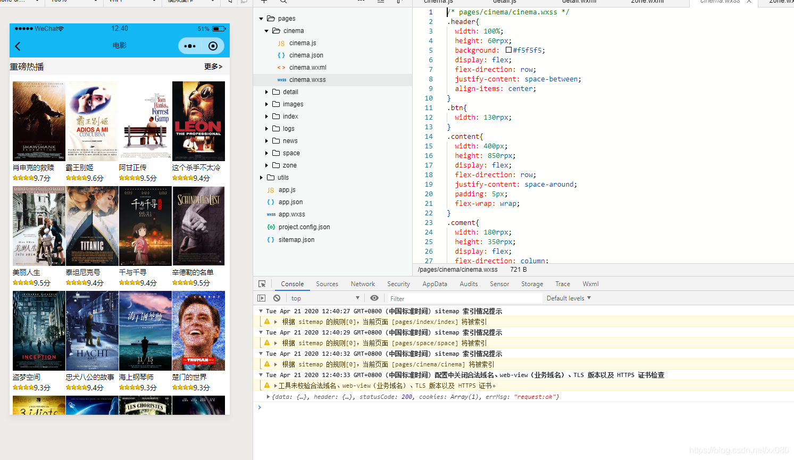Open the cinema.json file

coord(306,55)
